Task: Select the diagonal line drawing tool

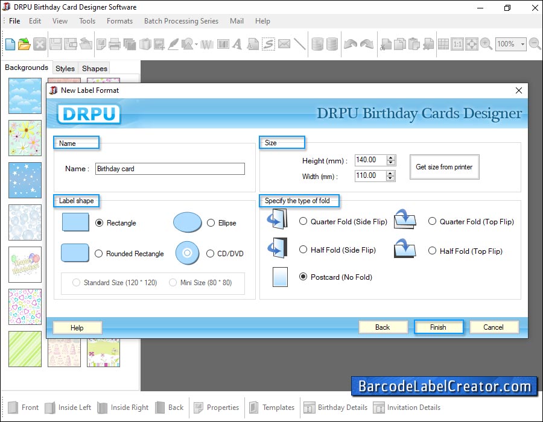Action: (299, 44)
